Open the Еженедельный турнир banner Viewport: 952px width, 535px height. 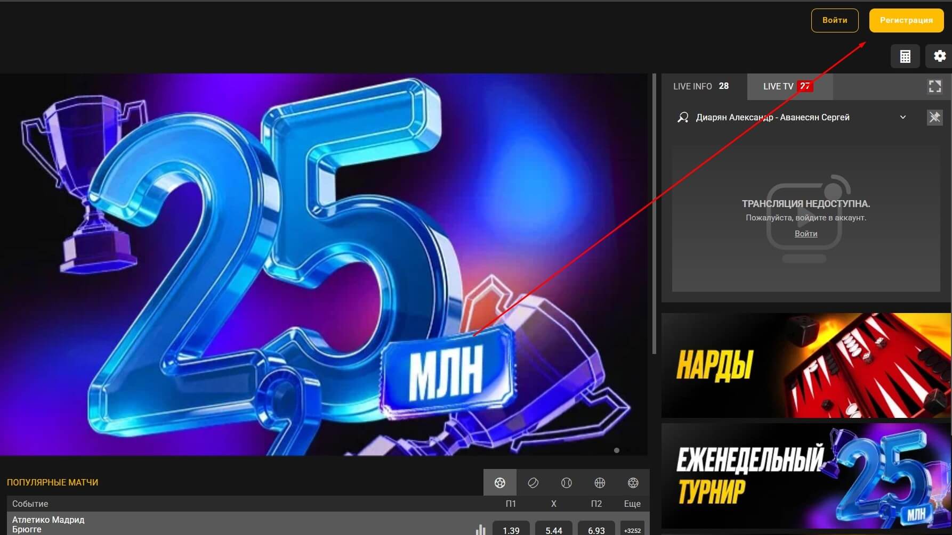tap(806, 476)
